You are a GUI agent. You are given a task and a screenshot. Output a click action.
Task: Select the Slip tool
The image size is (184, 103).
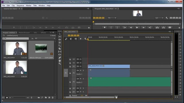pos(60,51)
